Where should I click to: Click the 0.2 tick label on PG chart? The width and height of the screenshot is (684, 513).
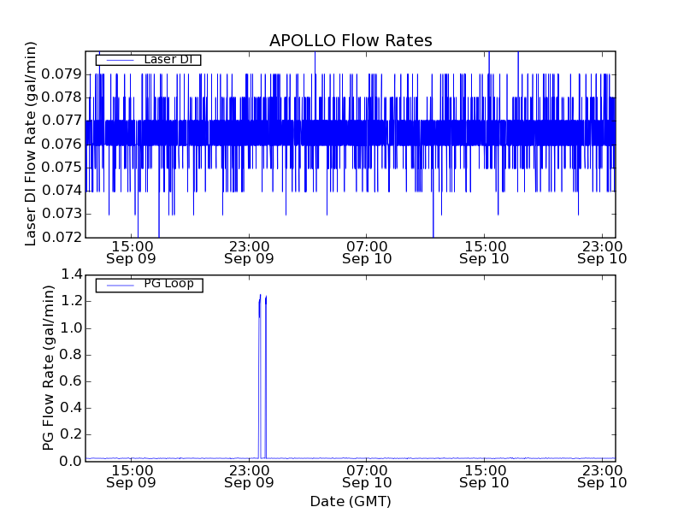(x=71, y=434)
